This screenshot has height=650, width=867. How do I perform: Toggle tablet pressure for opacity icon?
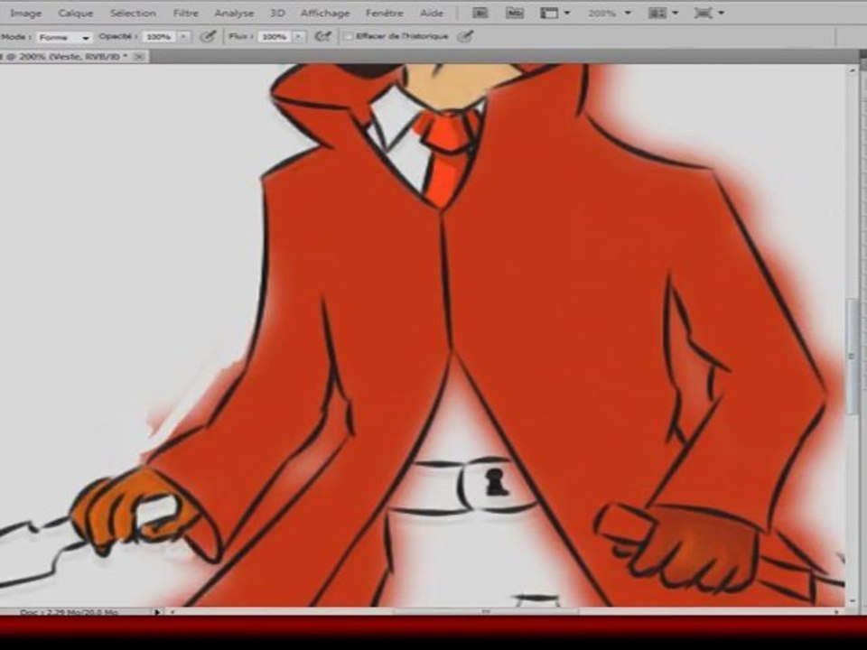208,36
